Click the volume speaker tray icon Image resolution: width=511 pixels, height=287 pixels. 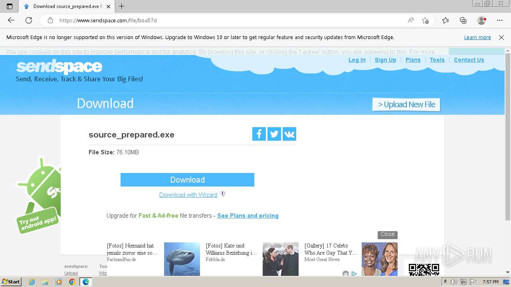(x=454, y=282)
